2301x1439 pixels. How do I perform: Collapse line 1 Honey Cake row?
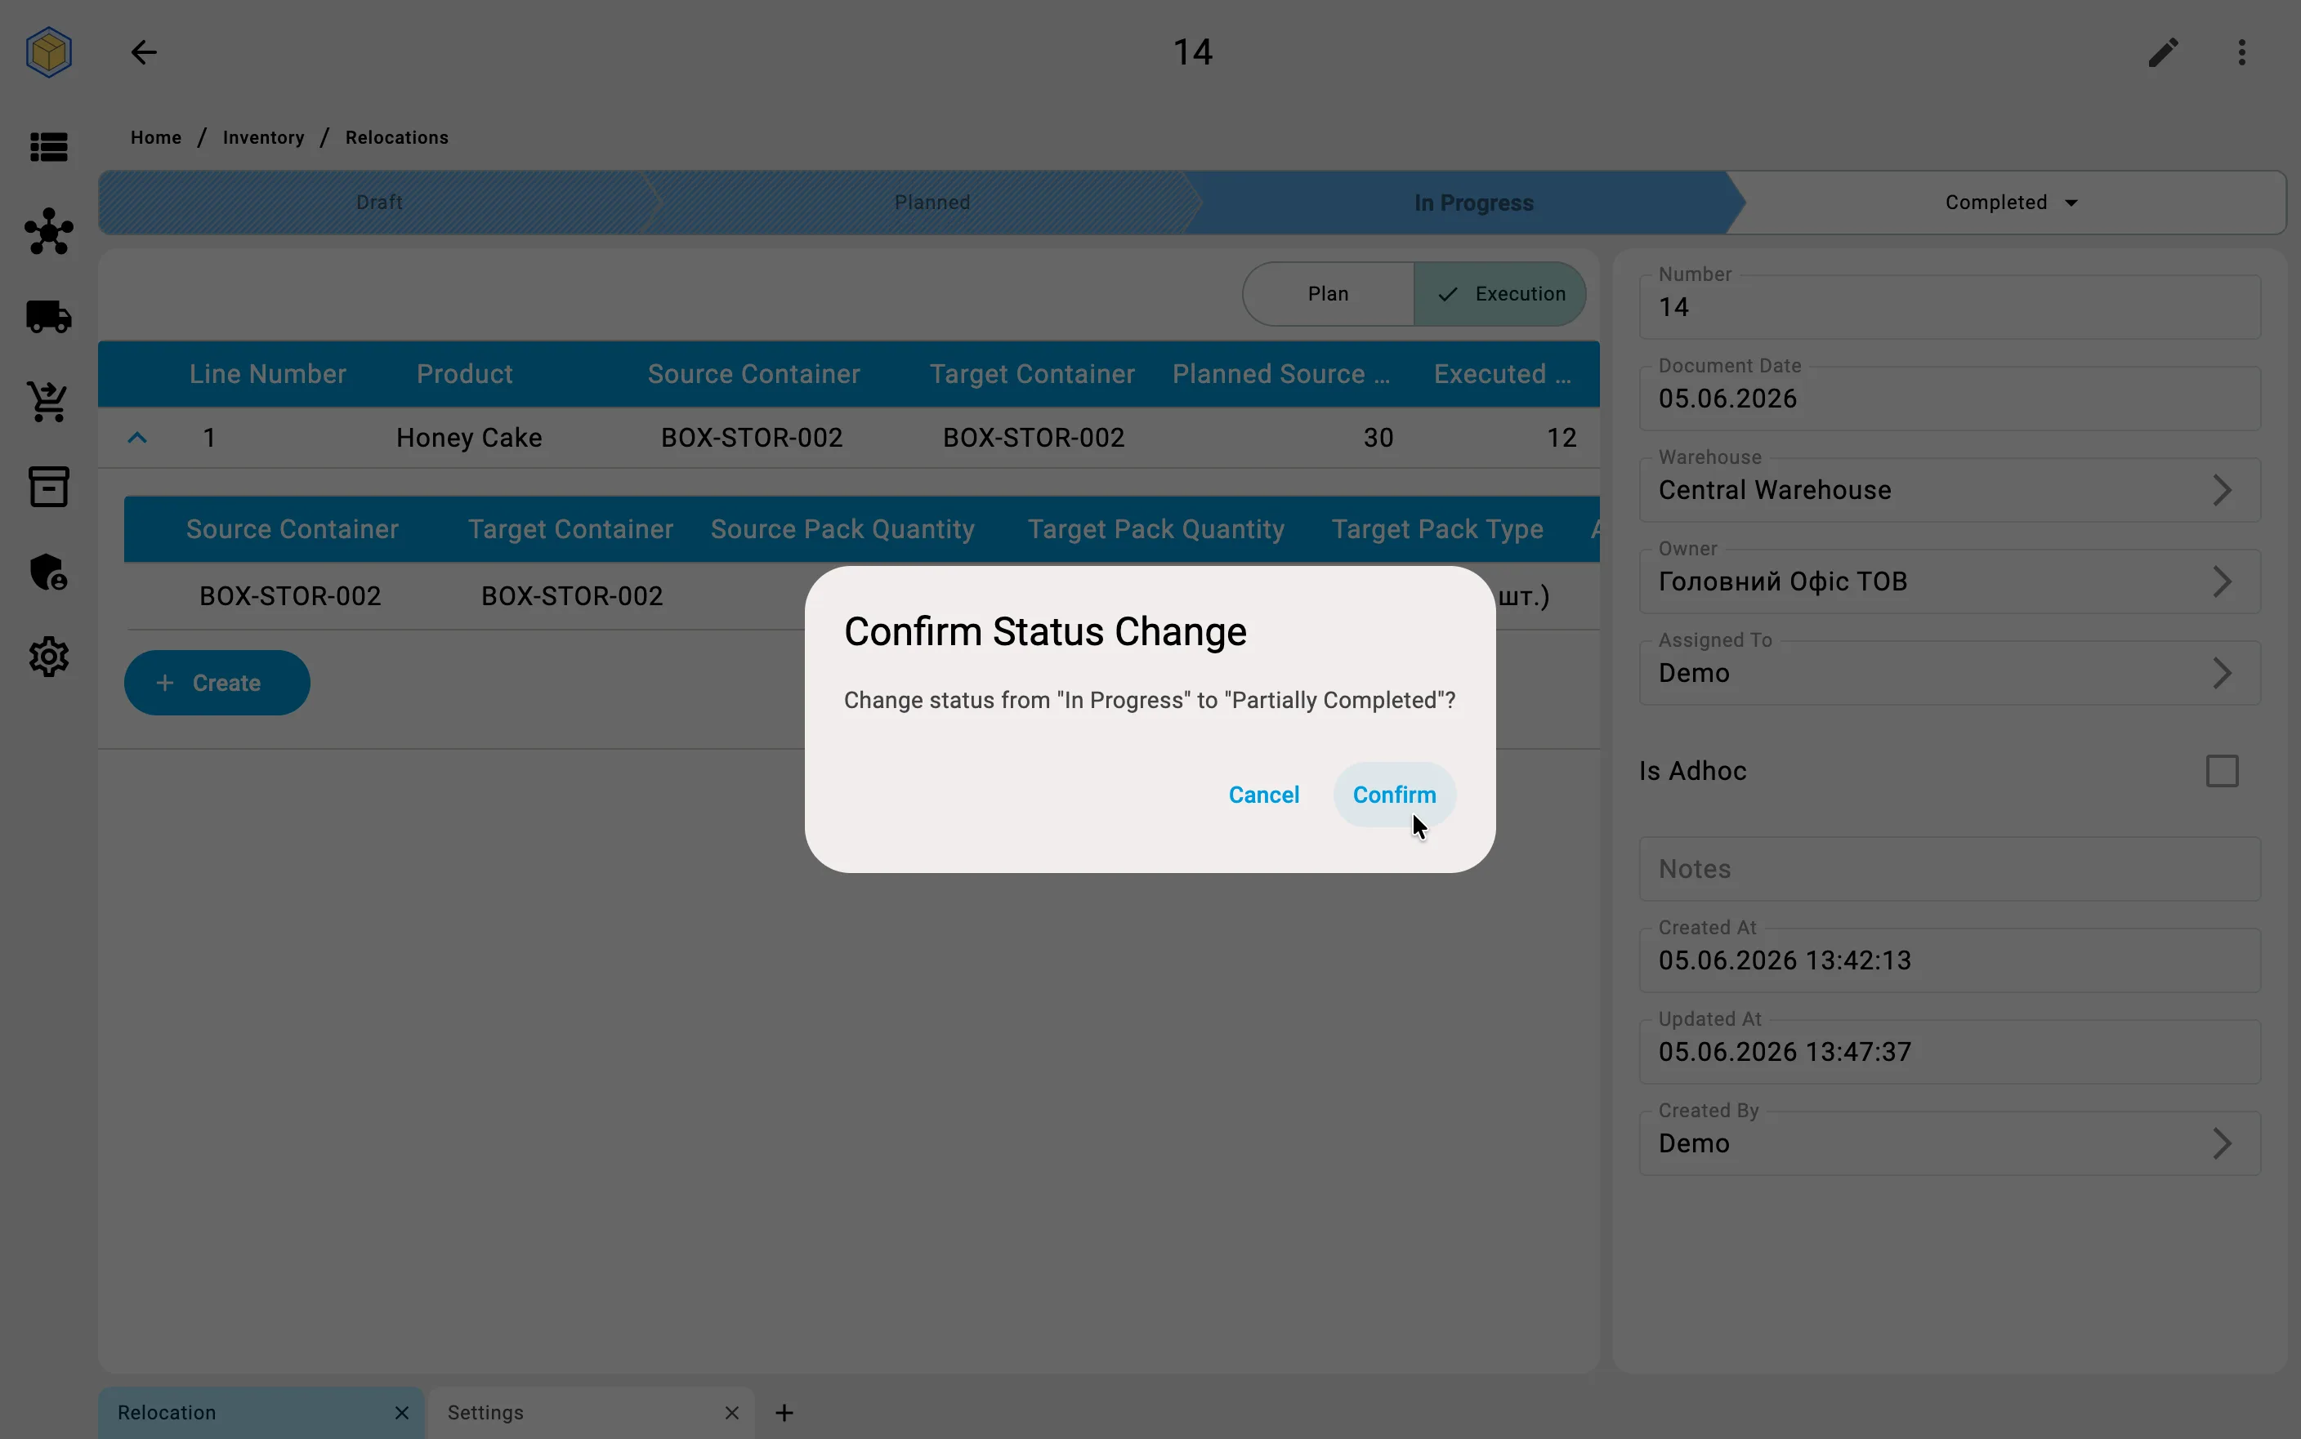(137, 438)
